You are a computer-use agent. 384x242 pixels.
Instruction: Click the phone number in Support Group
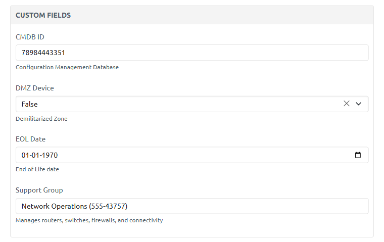click(x=108, y=206)
